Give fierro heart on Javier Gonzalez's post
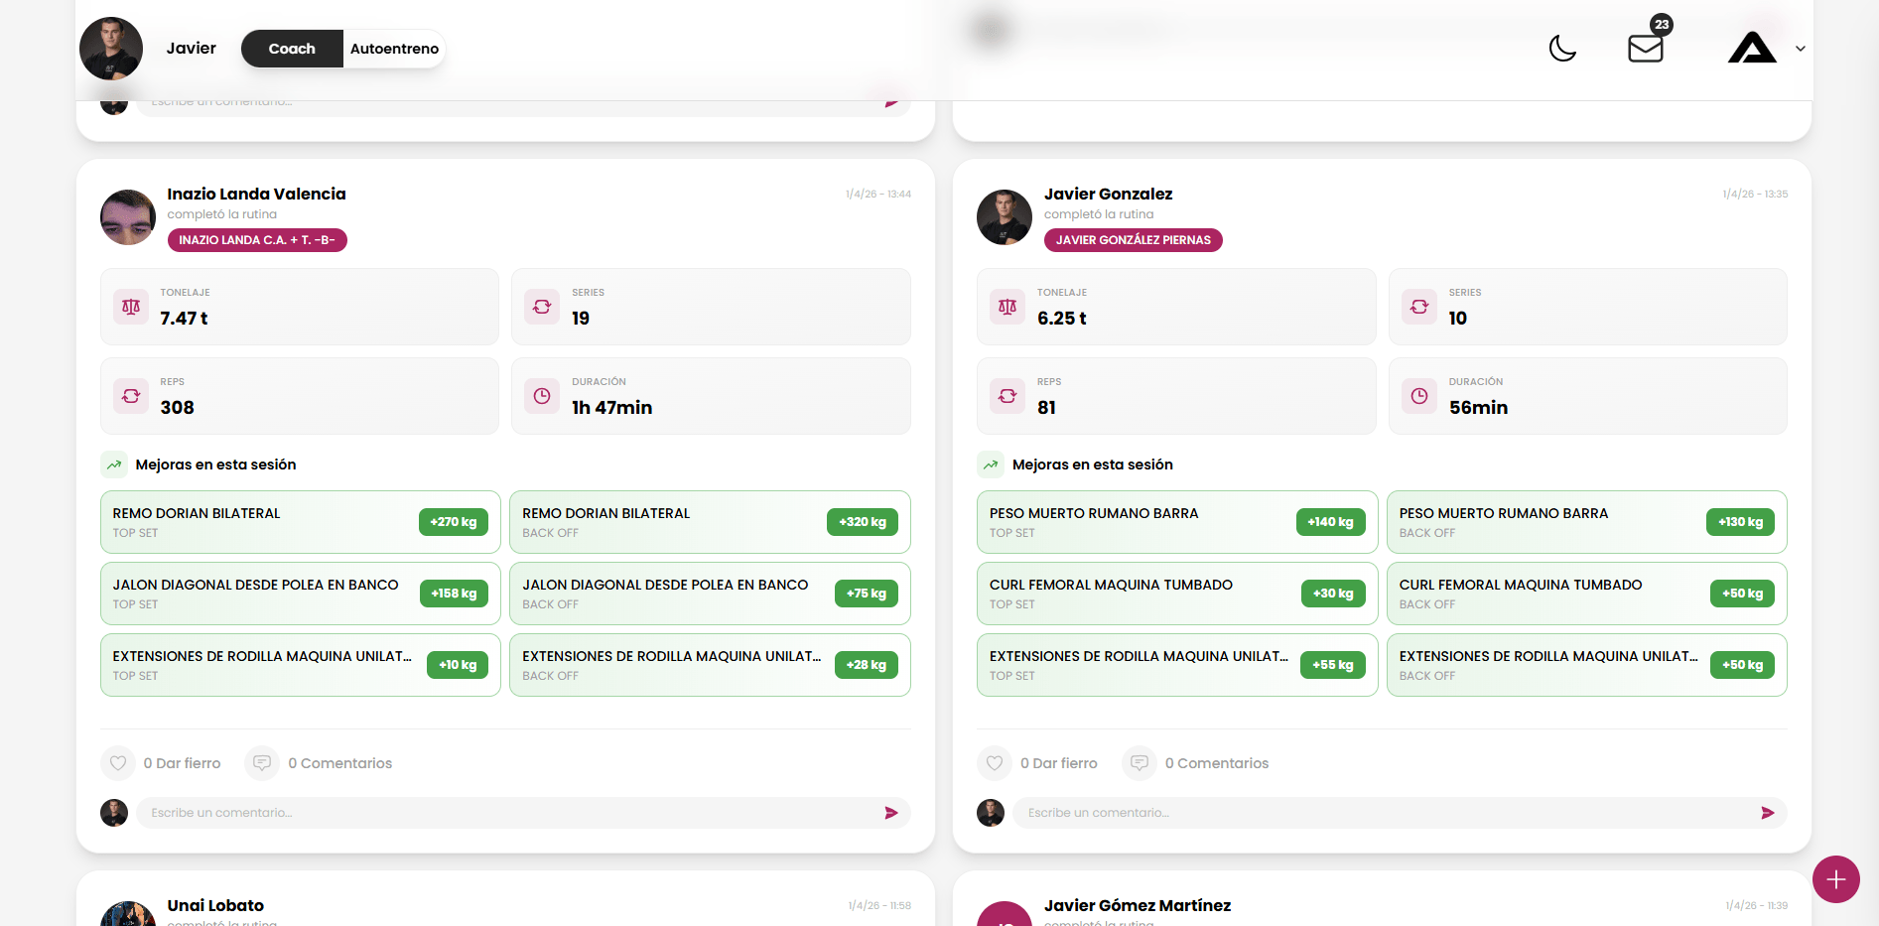 point(995,763)
